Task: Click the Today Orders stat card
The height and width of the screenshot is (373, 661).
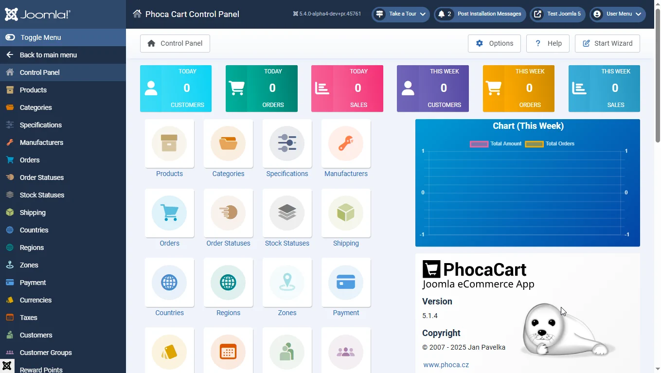Action: coord(261,89)
